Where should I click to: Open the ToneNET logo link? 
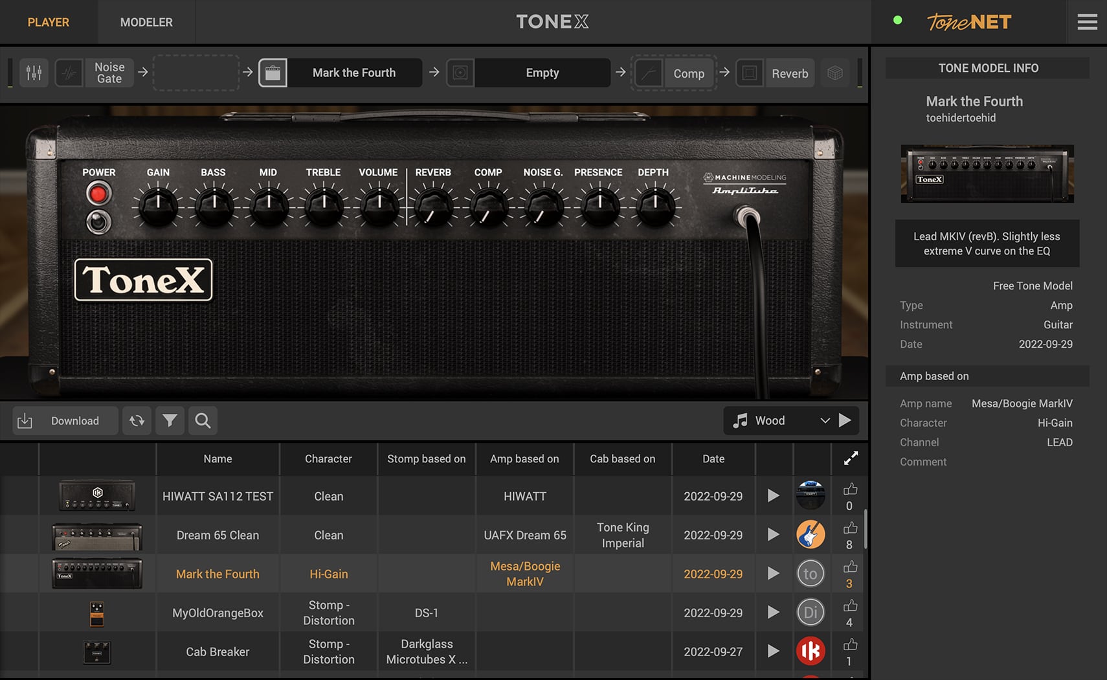click(969, 22)
